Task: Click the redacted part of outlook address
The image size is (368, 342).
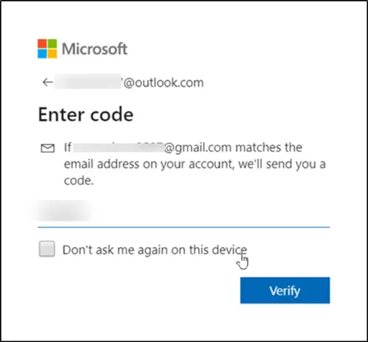Action: (88, 81)
